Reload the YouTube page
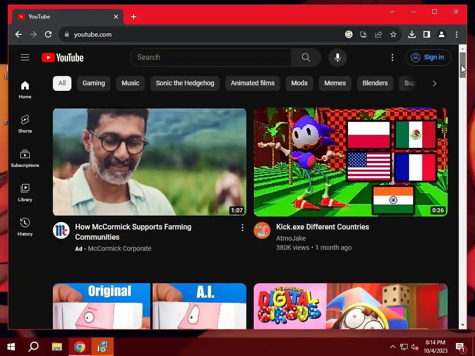 point(48,34)
